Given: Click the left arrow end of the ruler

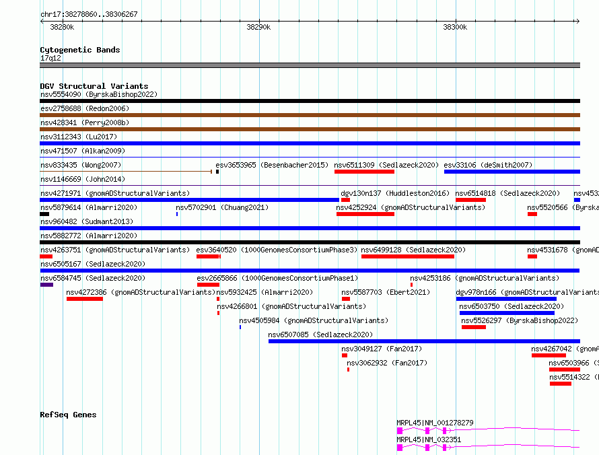Looking at the screenshot, I should coord(42,21).
